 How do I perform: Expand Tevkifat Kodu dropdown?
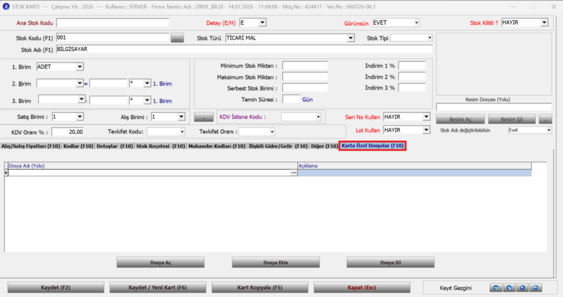[x=182, y=132]
